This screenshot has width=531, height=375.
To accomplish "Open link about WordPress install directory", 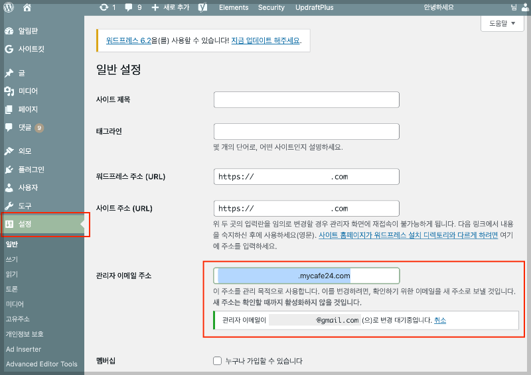I will coord(408,235).
